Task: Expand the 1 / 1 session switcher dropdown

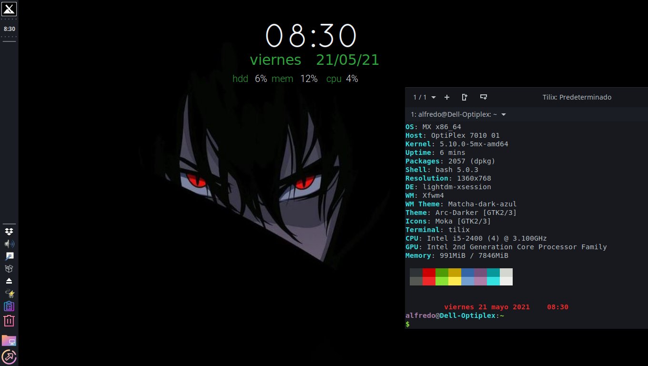Action: point(424,97)
